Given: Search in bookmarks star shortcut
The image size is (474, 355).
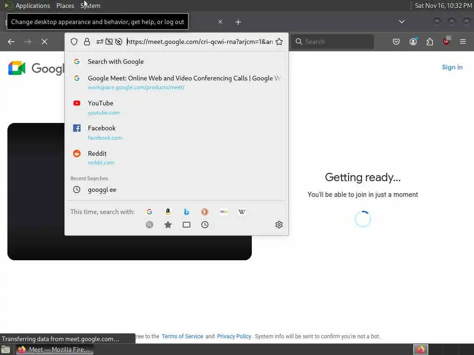Looking at the screenshot, I should (168, 225).
